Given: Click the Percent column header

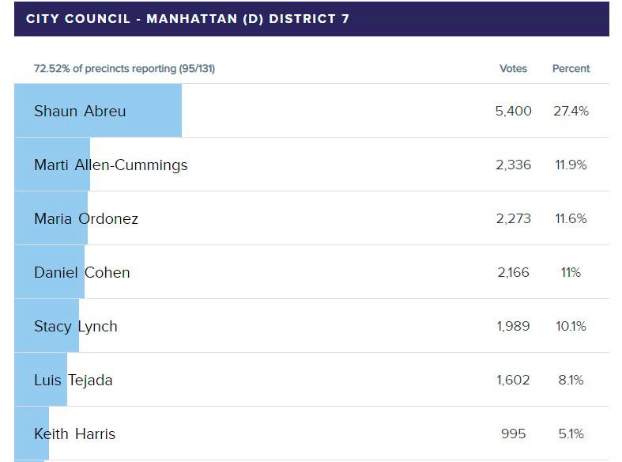Looking at the screenshot, I should 571,69.
